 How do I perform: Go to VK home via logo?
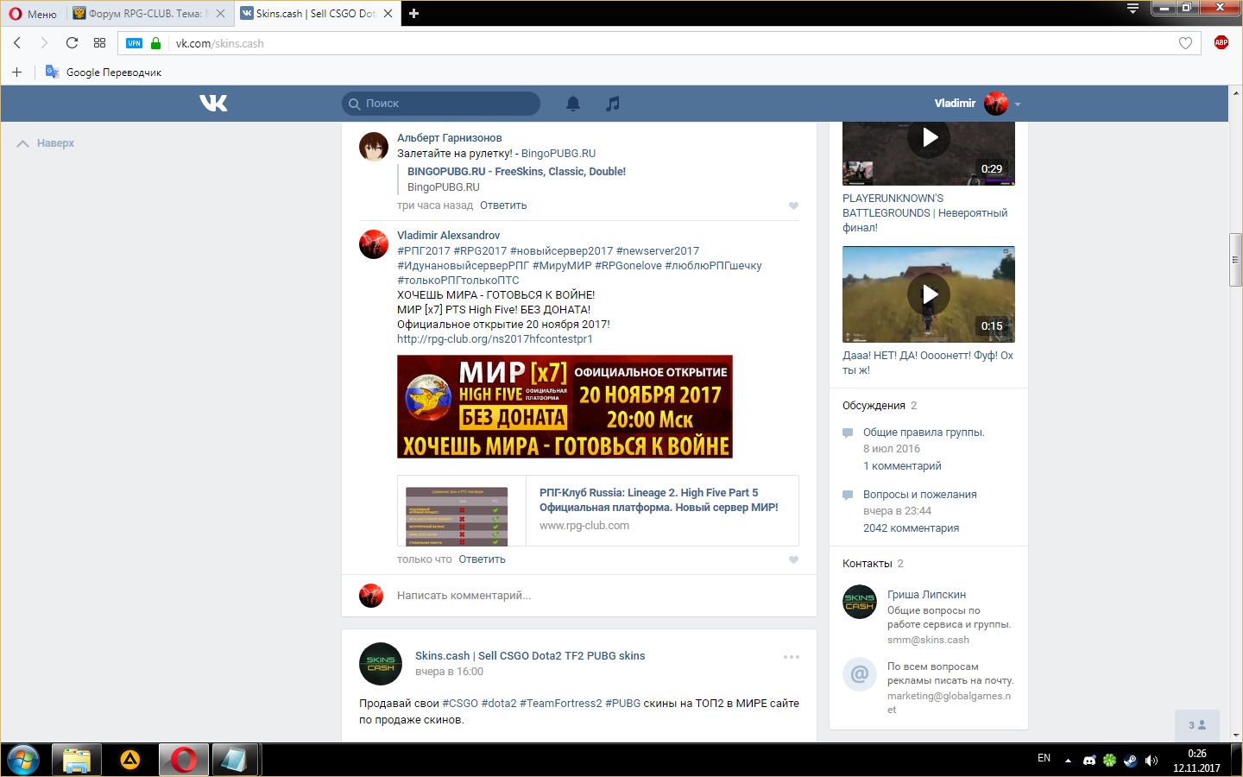pyautogui.click(x=213, y=103)
